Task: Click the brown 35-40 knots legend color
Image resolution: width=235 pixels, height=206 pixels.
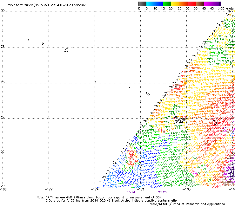Action: click(200, 4)
